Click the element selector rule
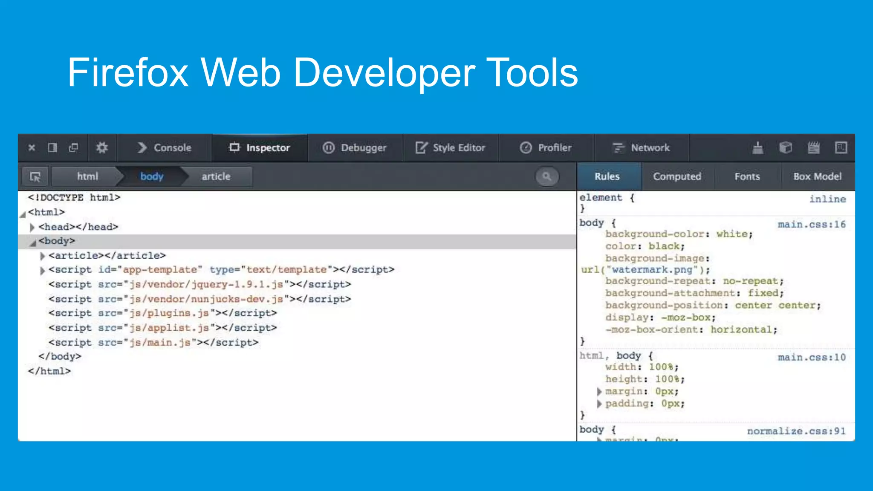873x491 pixels. (x=601, y=198)
